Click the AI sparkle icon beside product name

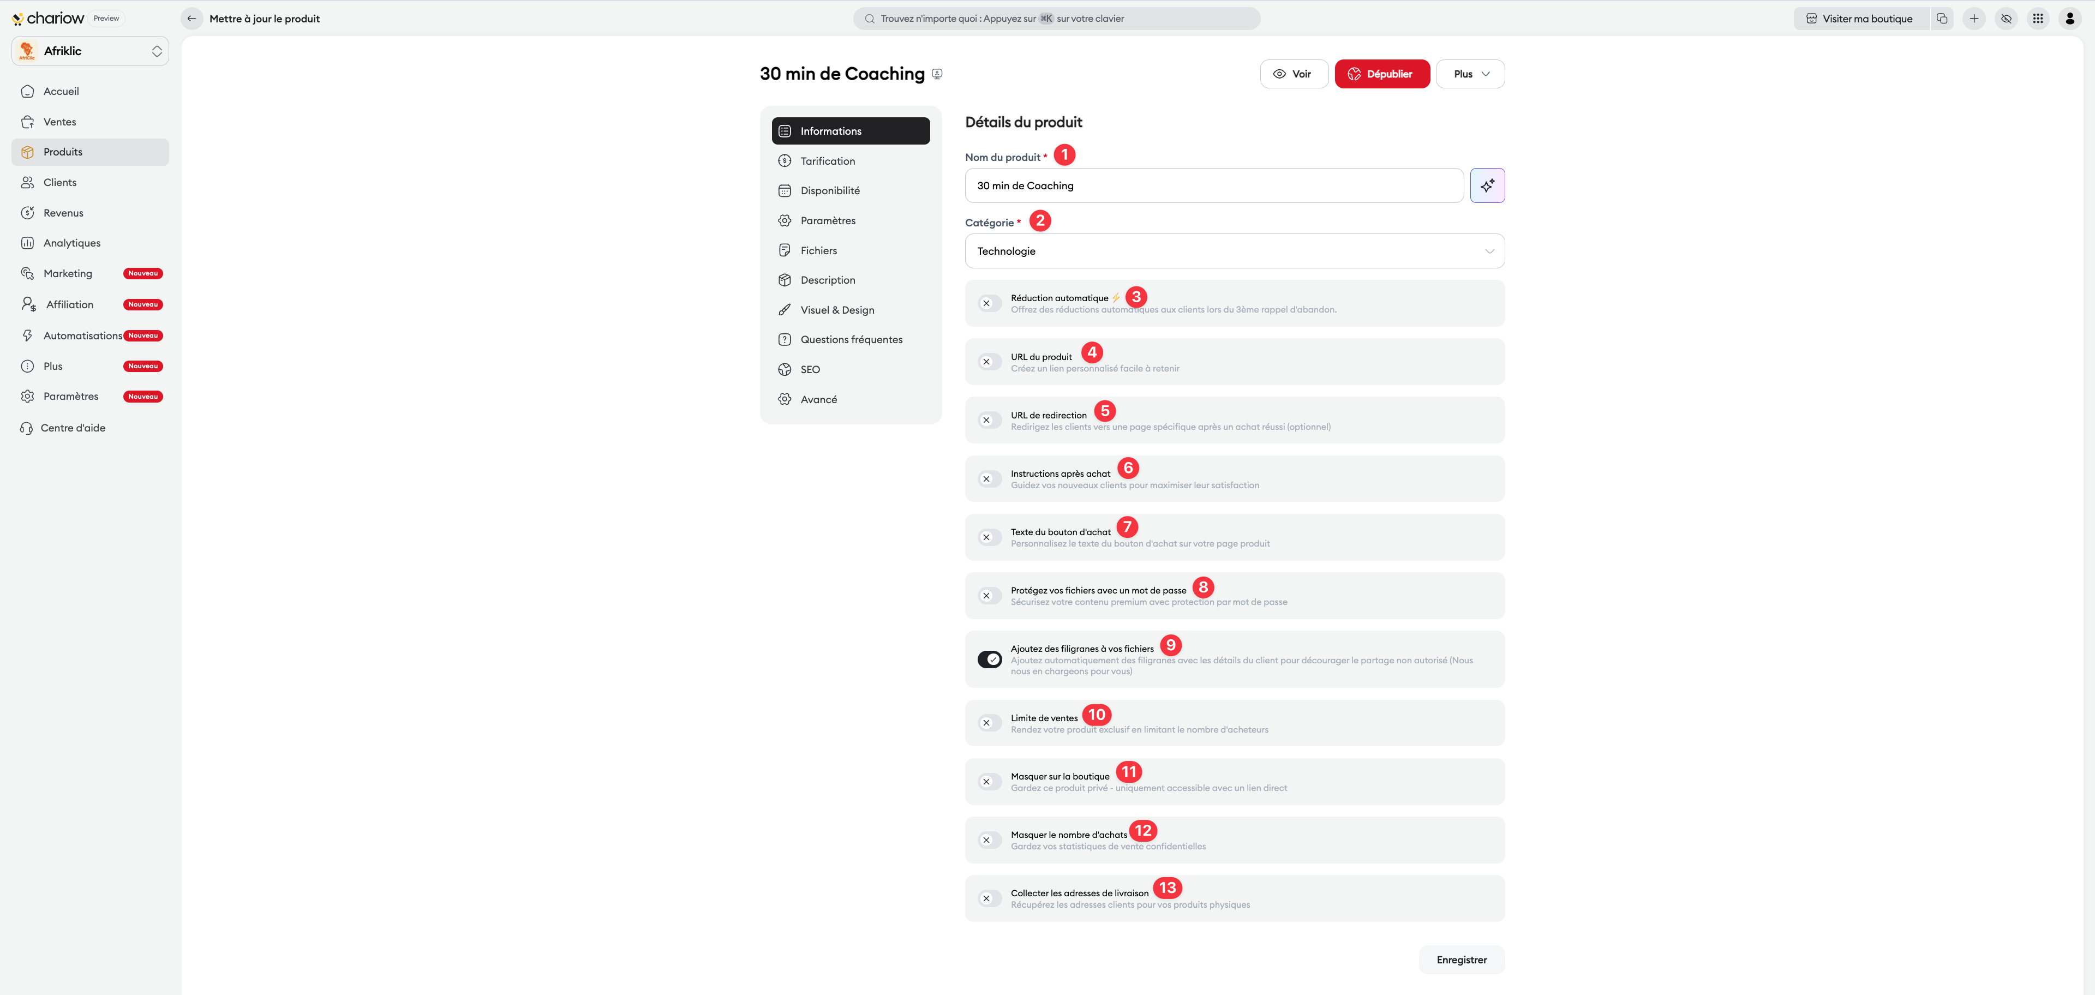coord(1487,185)
